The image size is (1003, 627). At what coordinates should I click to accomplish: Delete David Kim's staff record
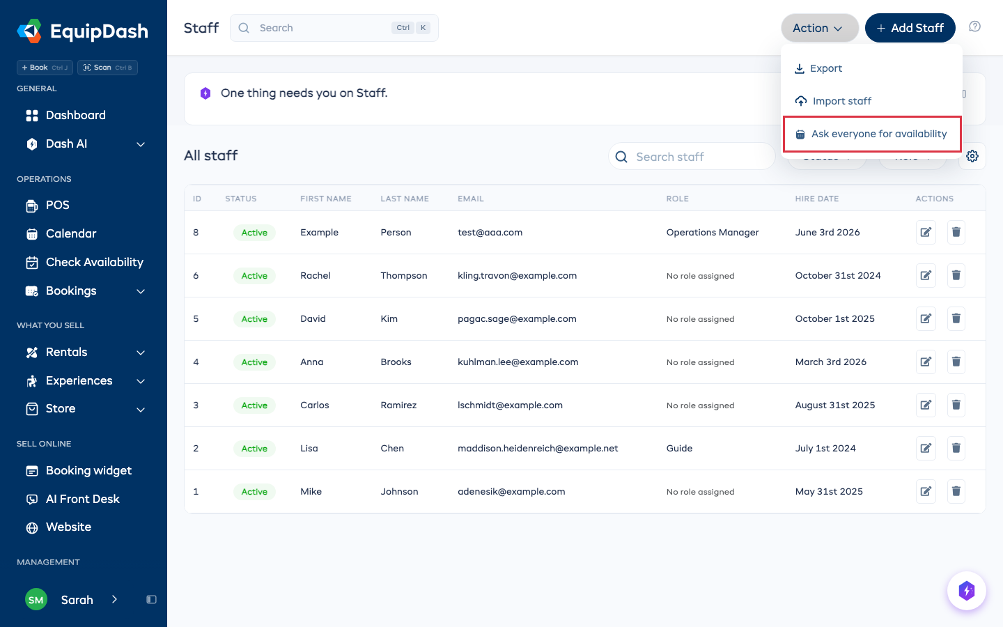pos(956,318)
